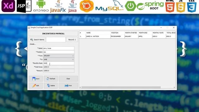Minimize the Simple Crud Application window

click(161, 28)
